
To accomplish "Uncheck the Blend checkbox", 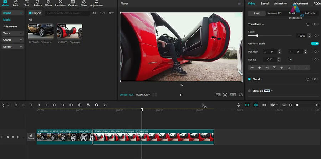I will (249, 79).
